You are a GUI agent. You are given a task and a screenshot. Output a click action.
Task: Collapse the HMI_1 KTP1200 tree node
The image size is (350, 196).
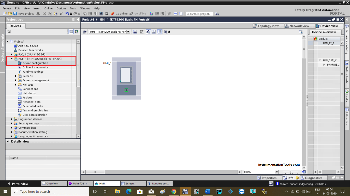12,59
